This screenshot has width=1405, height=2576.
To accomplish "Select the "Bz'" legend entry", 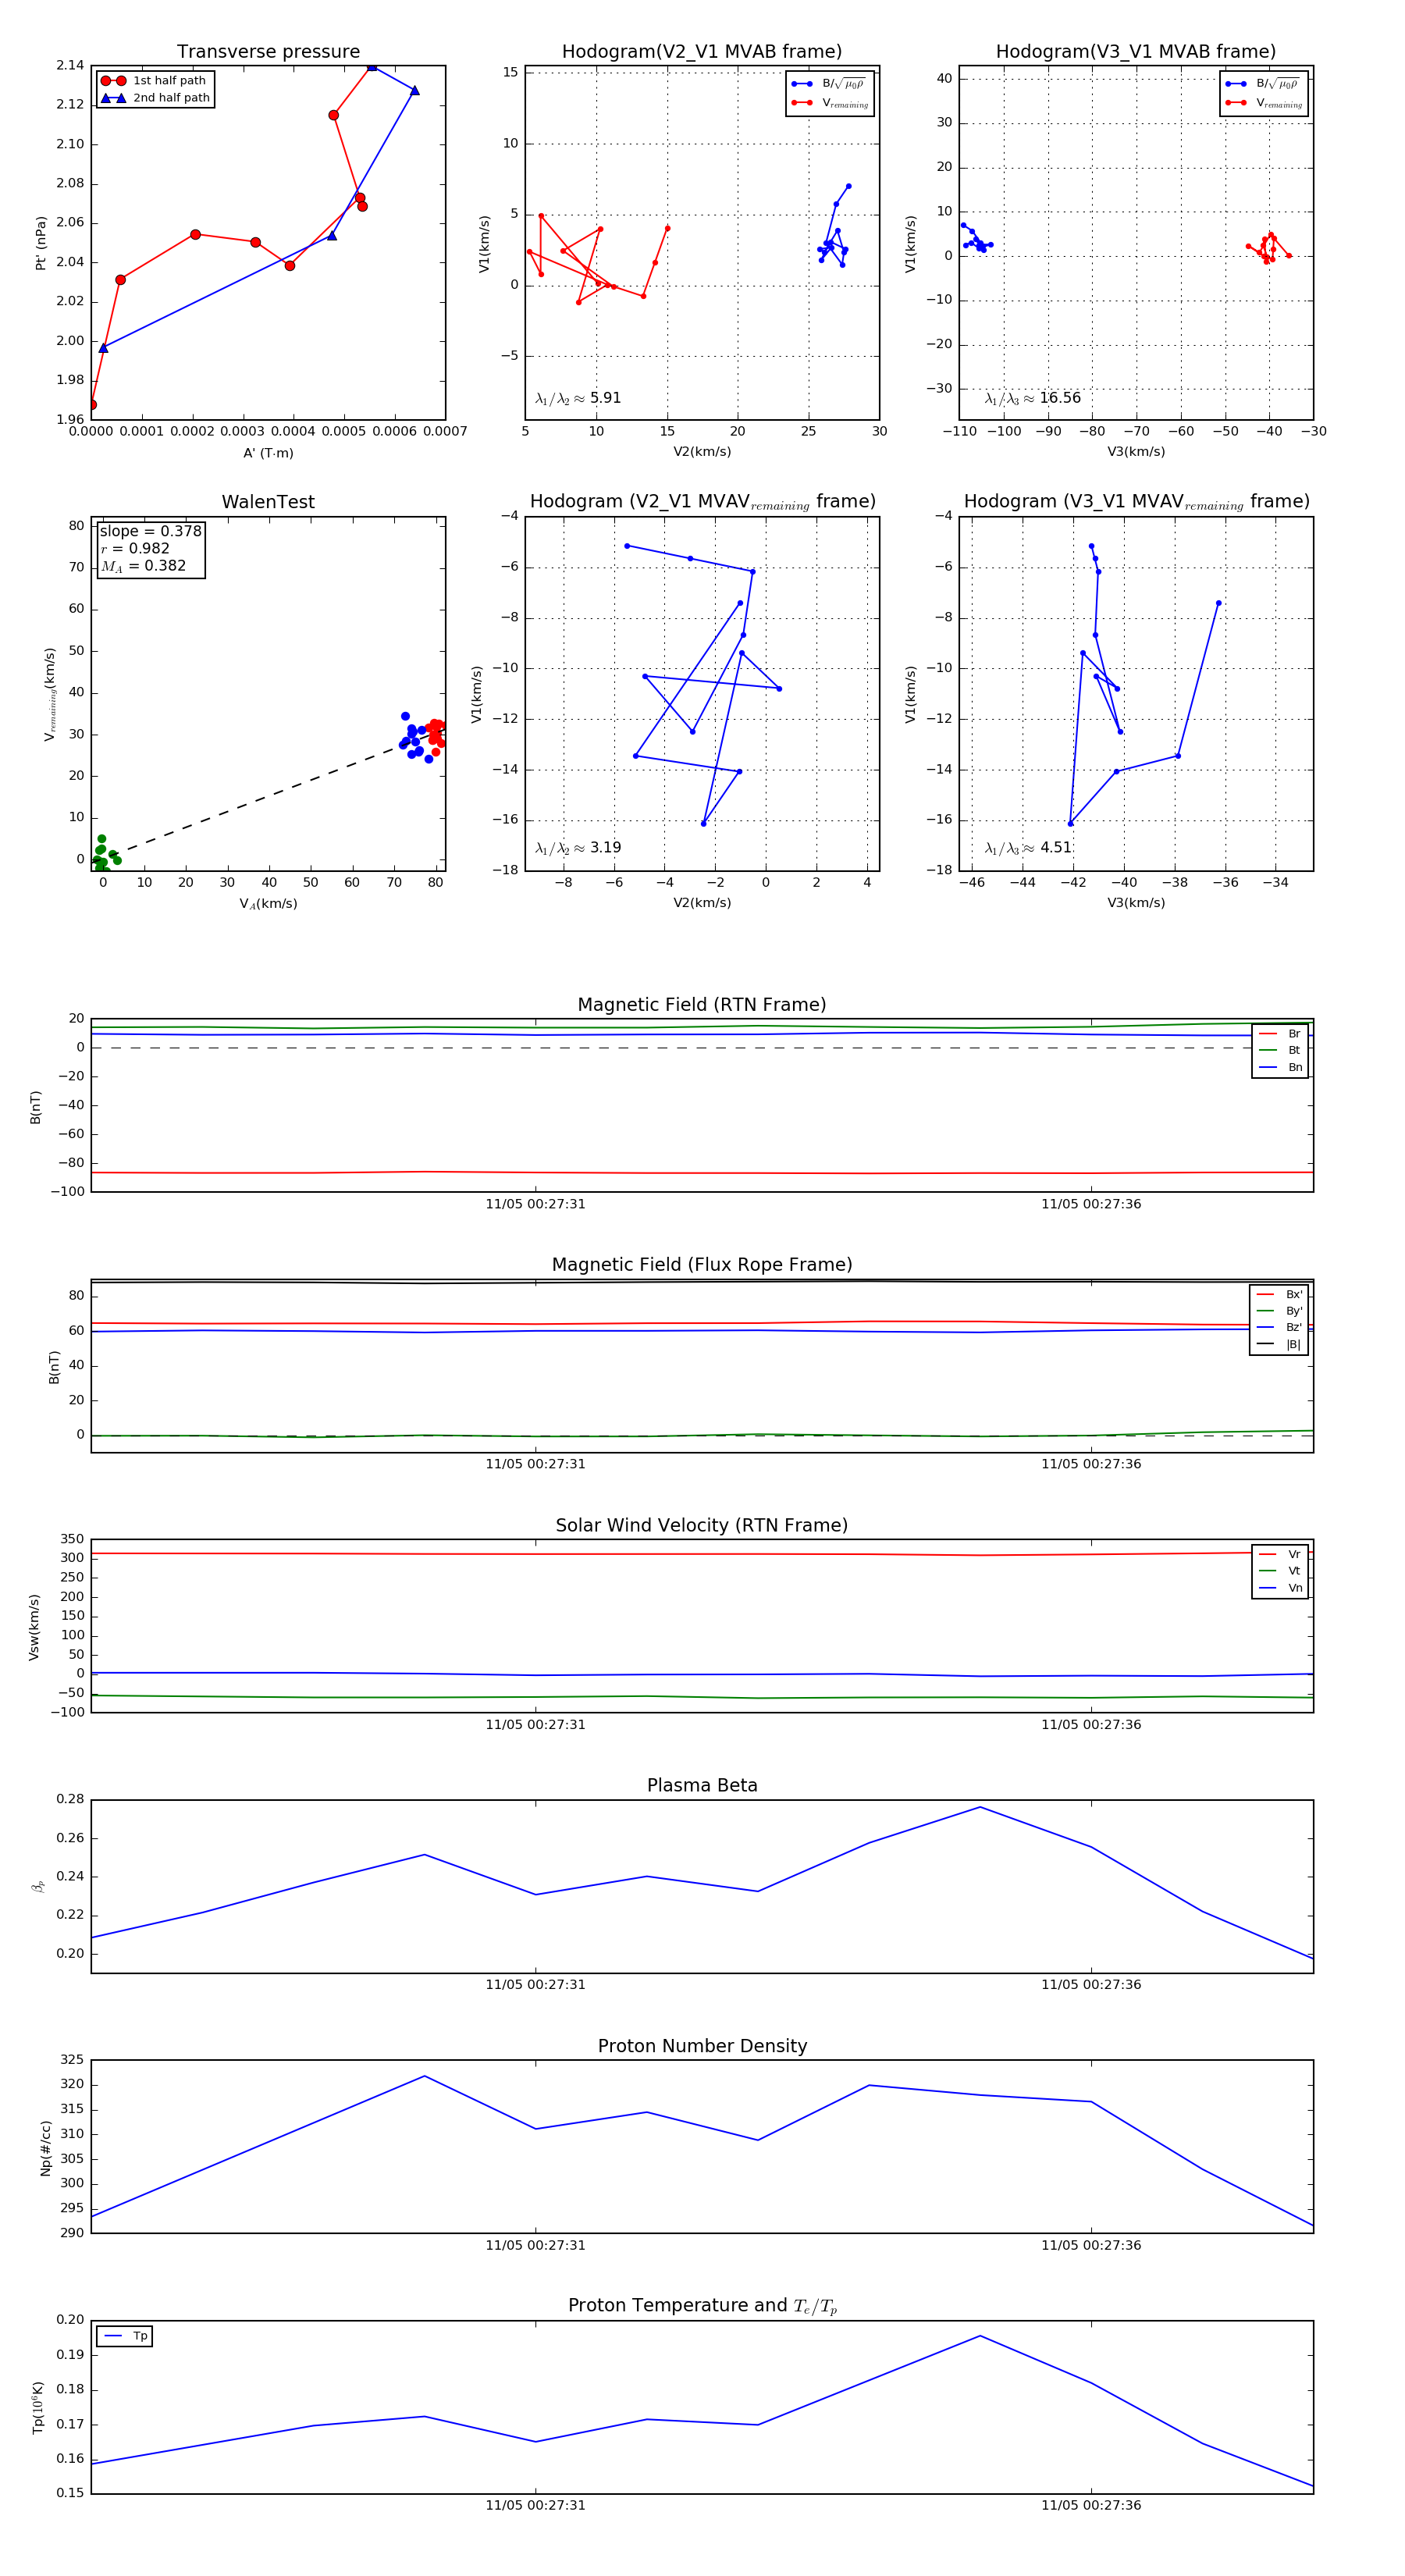I will pyautogui.click(x=1280, y=1328).
